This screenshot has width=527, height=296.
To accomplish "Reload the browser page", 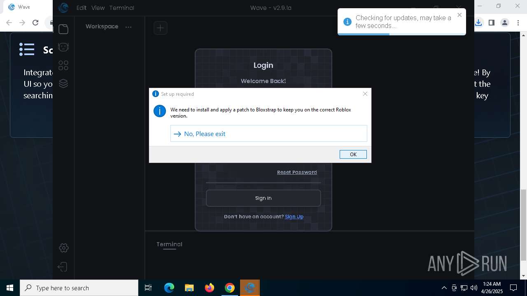I will point(35,23).
